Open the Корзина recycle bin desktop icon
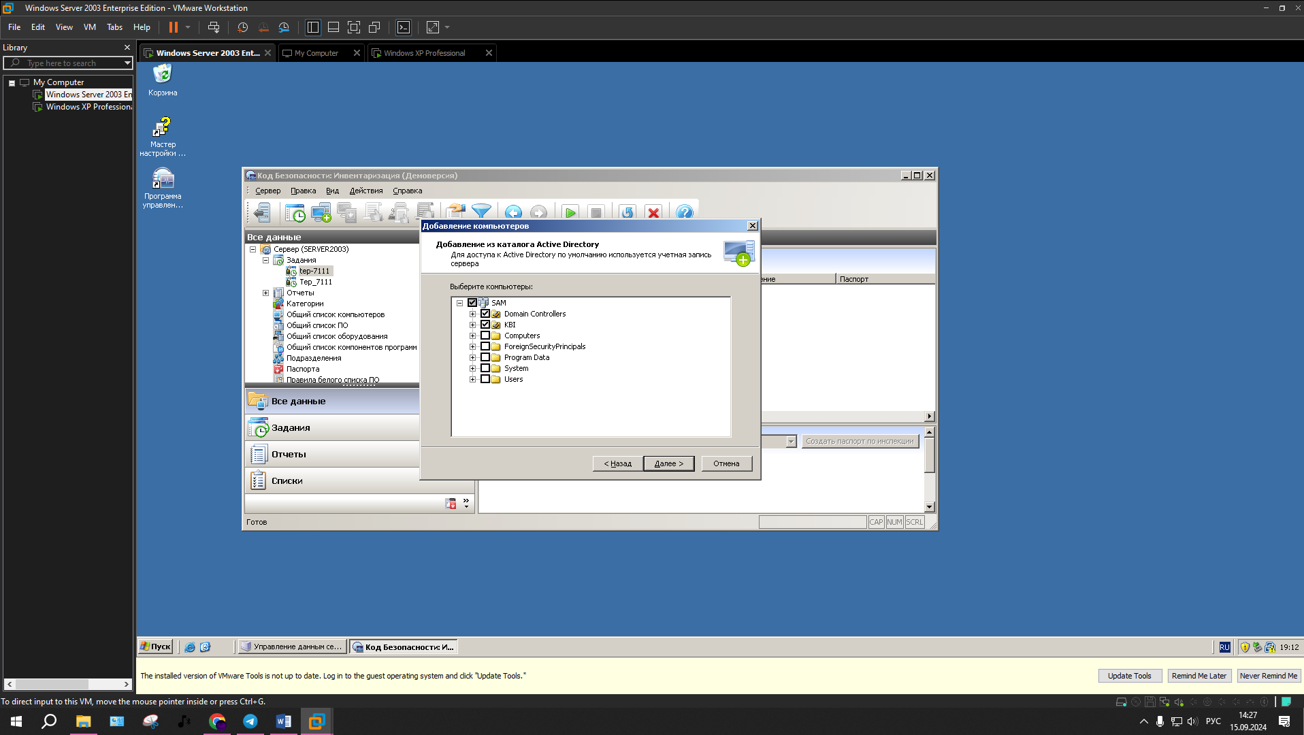The image size is (1304, 735). 163,80
